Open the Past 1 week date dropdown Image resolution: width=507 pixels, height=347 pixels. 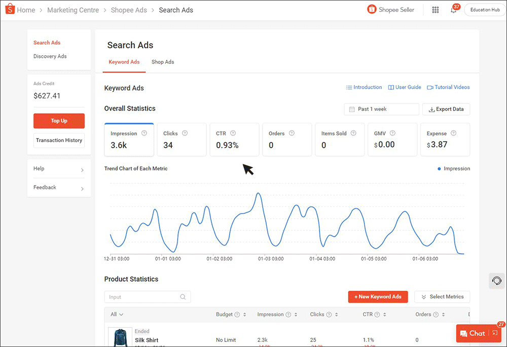click(382, 109)
